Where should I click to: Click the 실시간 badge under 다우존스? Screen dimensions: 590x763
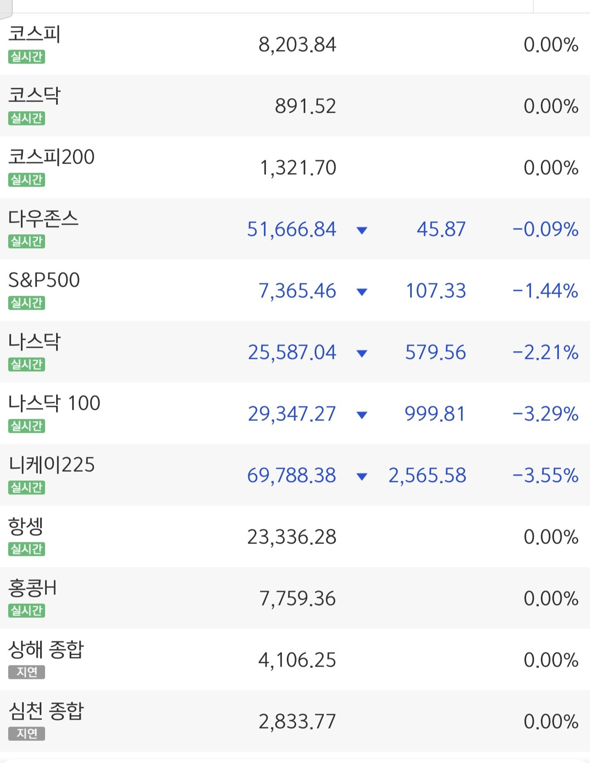tap(27, 241)
